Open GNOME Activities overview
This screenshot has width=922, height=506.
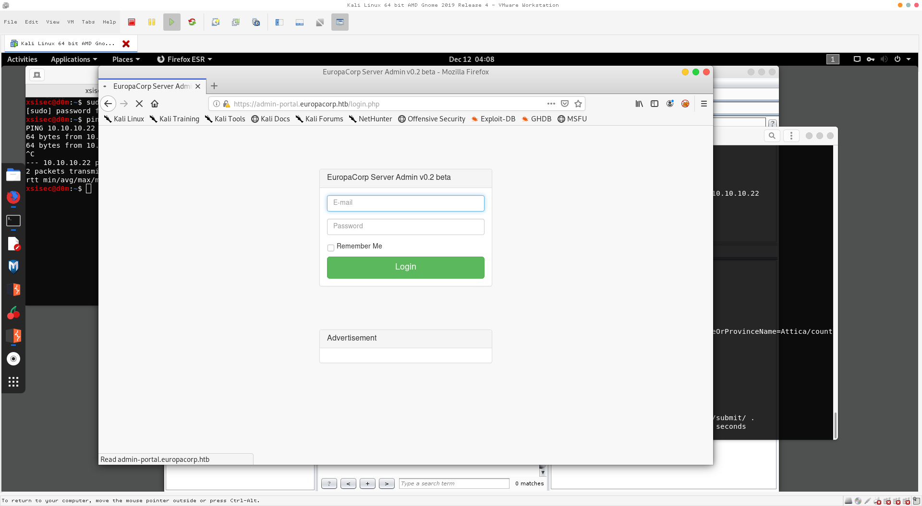(x=22, y=59)
